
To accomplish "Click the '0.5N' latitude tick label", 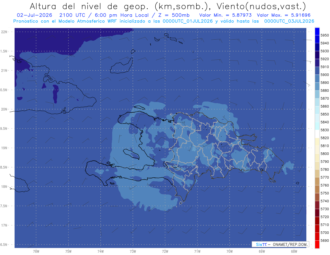I will coord(4,90).
